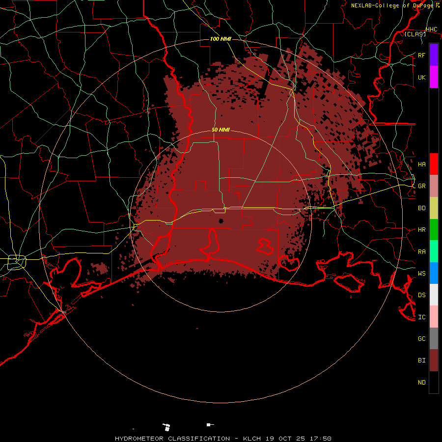Viewport: 442px width, 442px height.
Task: Click the blue WS legend color swatch
Action: (x=434, y=273)
